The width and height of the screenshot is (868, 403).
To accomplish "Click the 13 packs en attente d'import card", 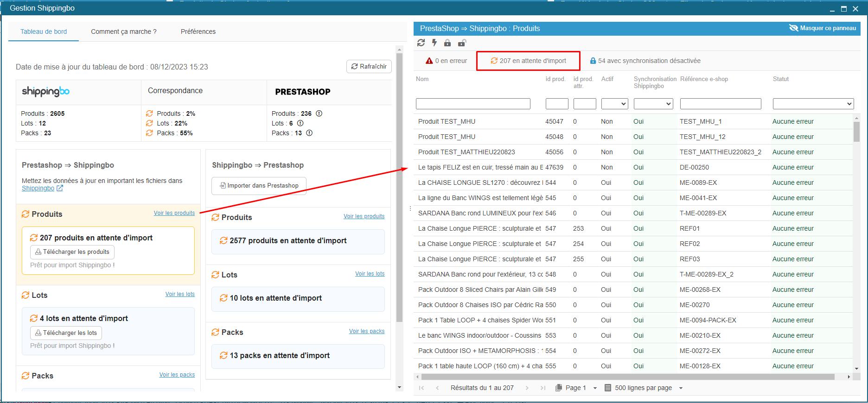I will (x=298, y=356).
